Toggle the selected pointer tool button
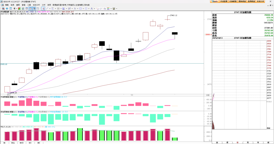Screen dimensions: 274x144 (43, 9)
